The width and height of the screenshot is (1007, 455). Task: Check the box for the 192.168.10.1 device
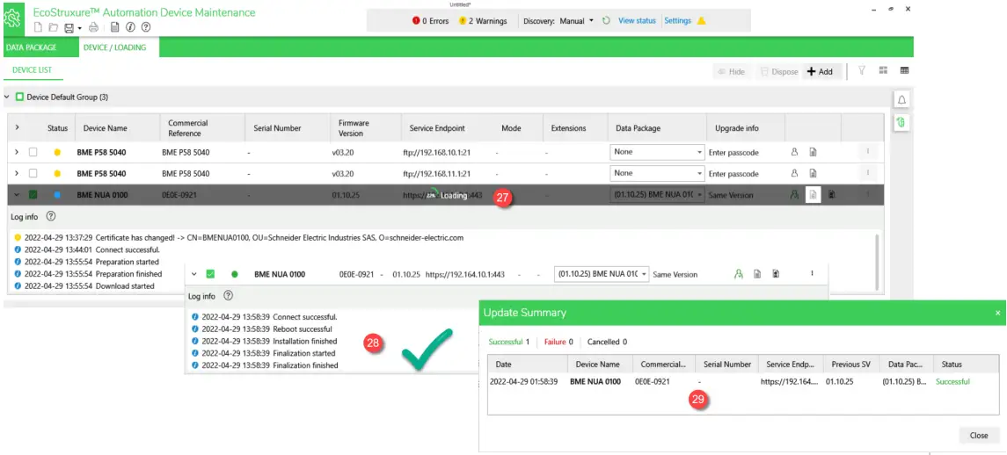[33, 152]
